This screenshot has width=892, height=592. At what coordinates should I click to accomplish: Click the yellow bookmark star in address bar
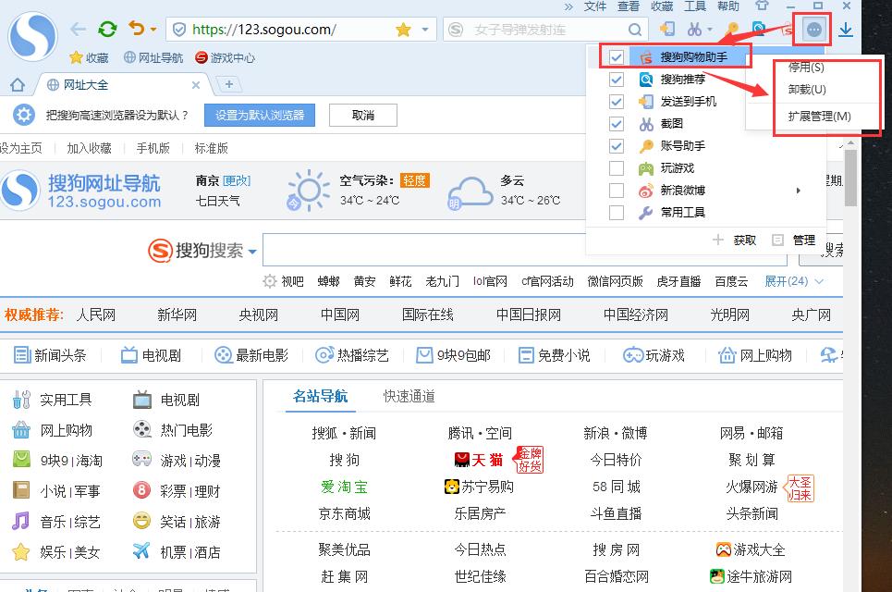tap(403, 30)
